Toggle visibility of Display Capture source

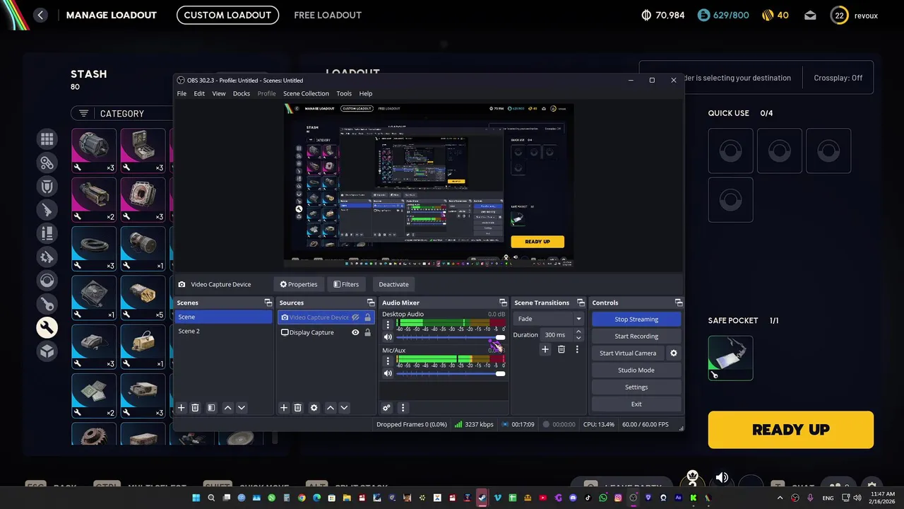[355, 332]
